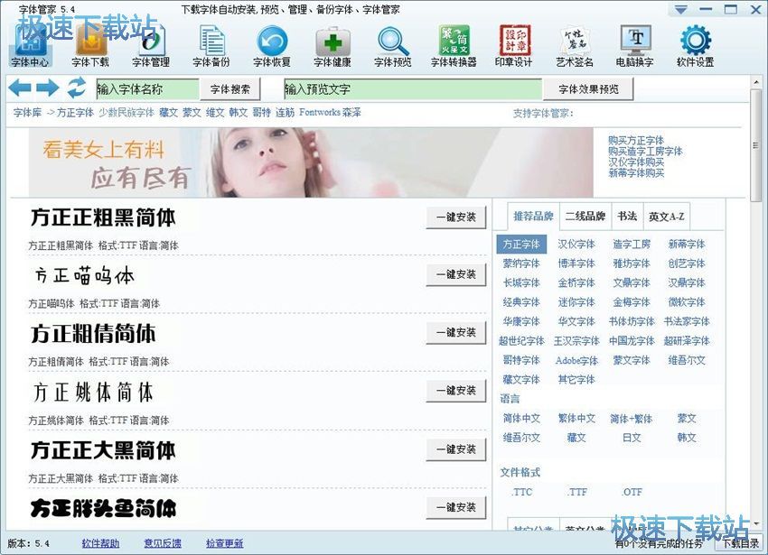
Task: Open the Fontworks category link
Action: (319, 113)
